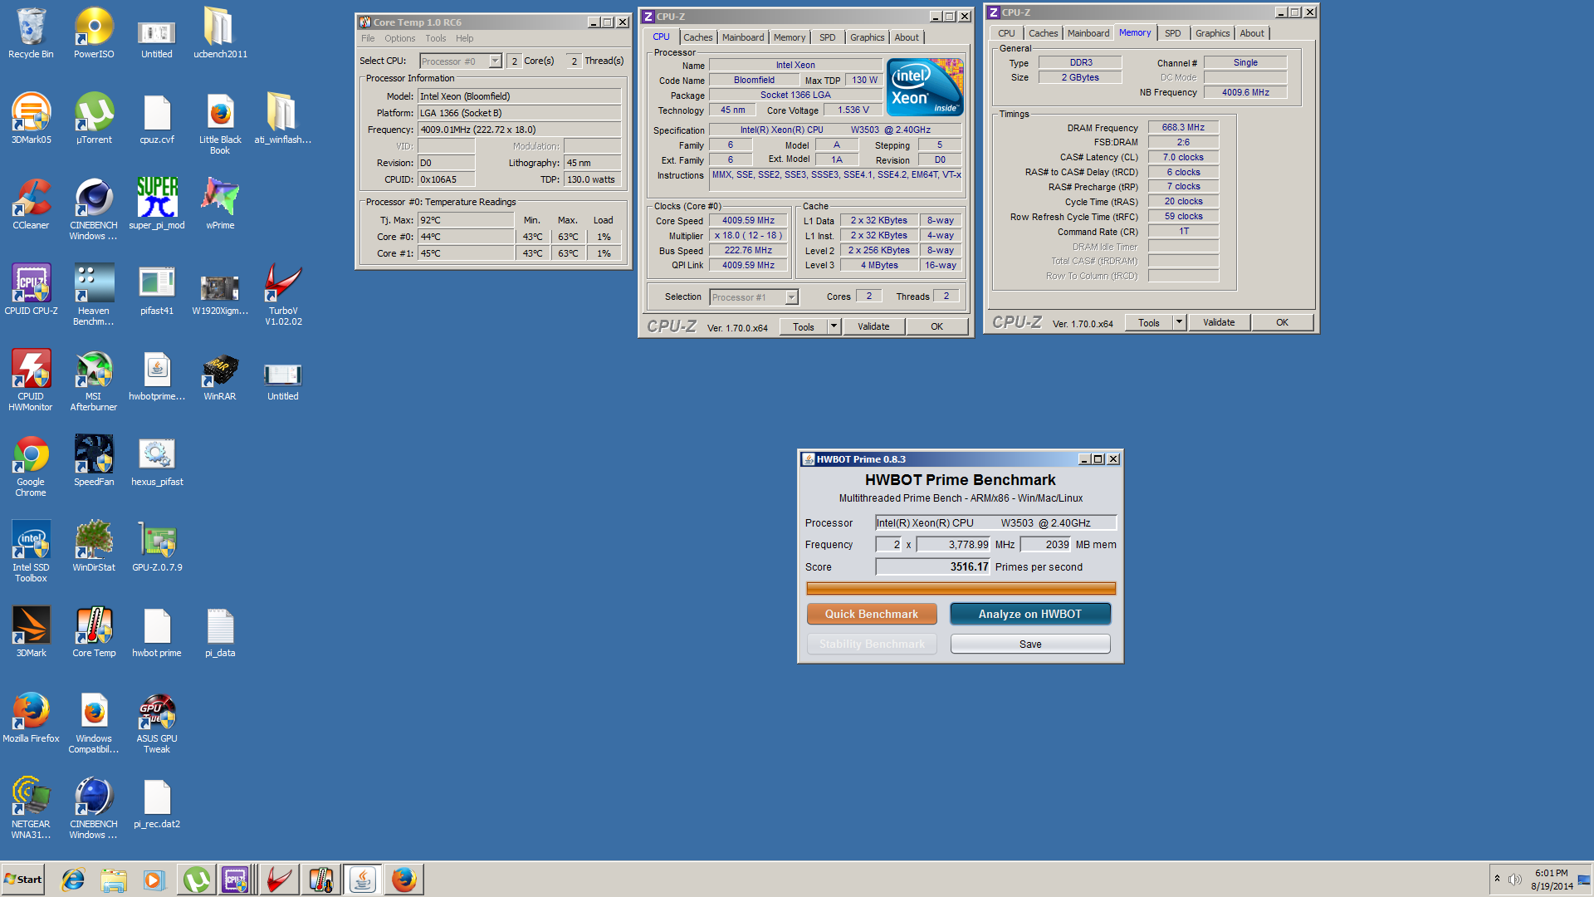Launch CPUID CPU-Z desktop shortcut
Image resolution: width=1594 pixels, height=897 pixels.
tap(31, 290)
